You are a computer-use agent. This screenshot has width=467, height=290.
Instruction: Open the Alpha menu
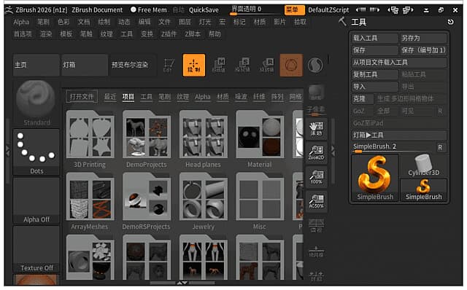21,22
